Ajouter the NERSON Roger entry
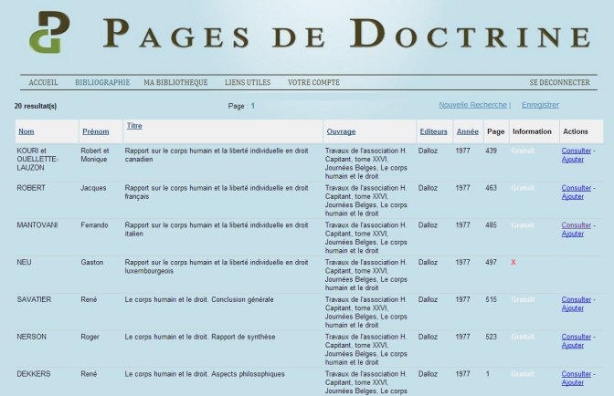The width and height of the screenshot is (614, 396). click(x=573, y=345)
